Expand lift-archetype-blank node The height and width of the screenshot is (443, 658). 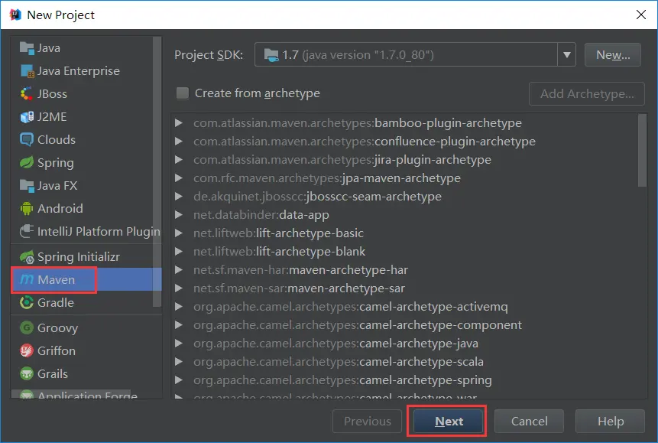179,252
